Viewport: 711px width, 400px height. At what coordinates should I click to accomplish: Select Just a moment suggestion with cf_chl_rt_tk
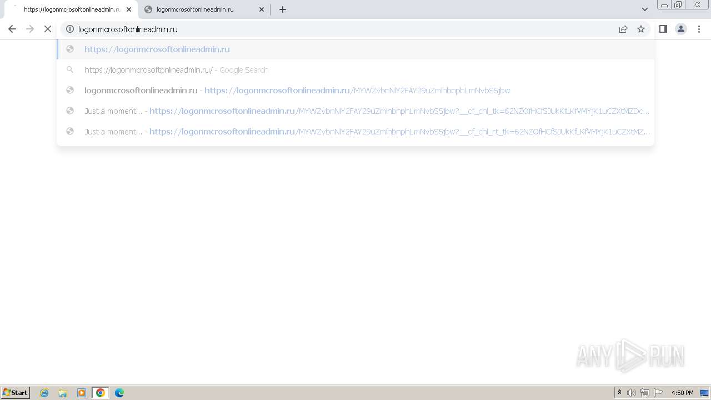coord(355,132)
